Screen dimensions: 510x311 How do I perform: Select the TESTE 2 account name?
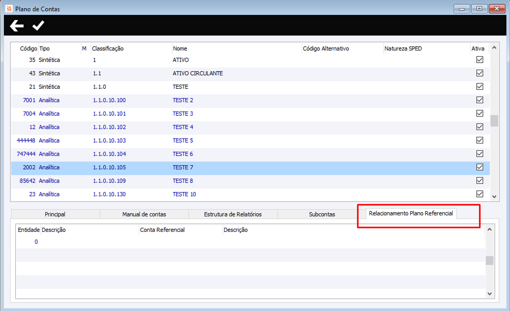click(183, 100)
